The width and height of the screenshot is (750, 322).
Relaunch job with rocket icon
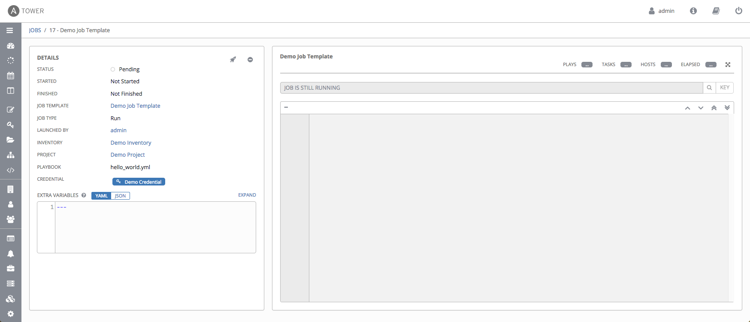pos(233,60)
